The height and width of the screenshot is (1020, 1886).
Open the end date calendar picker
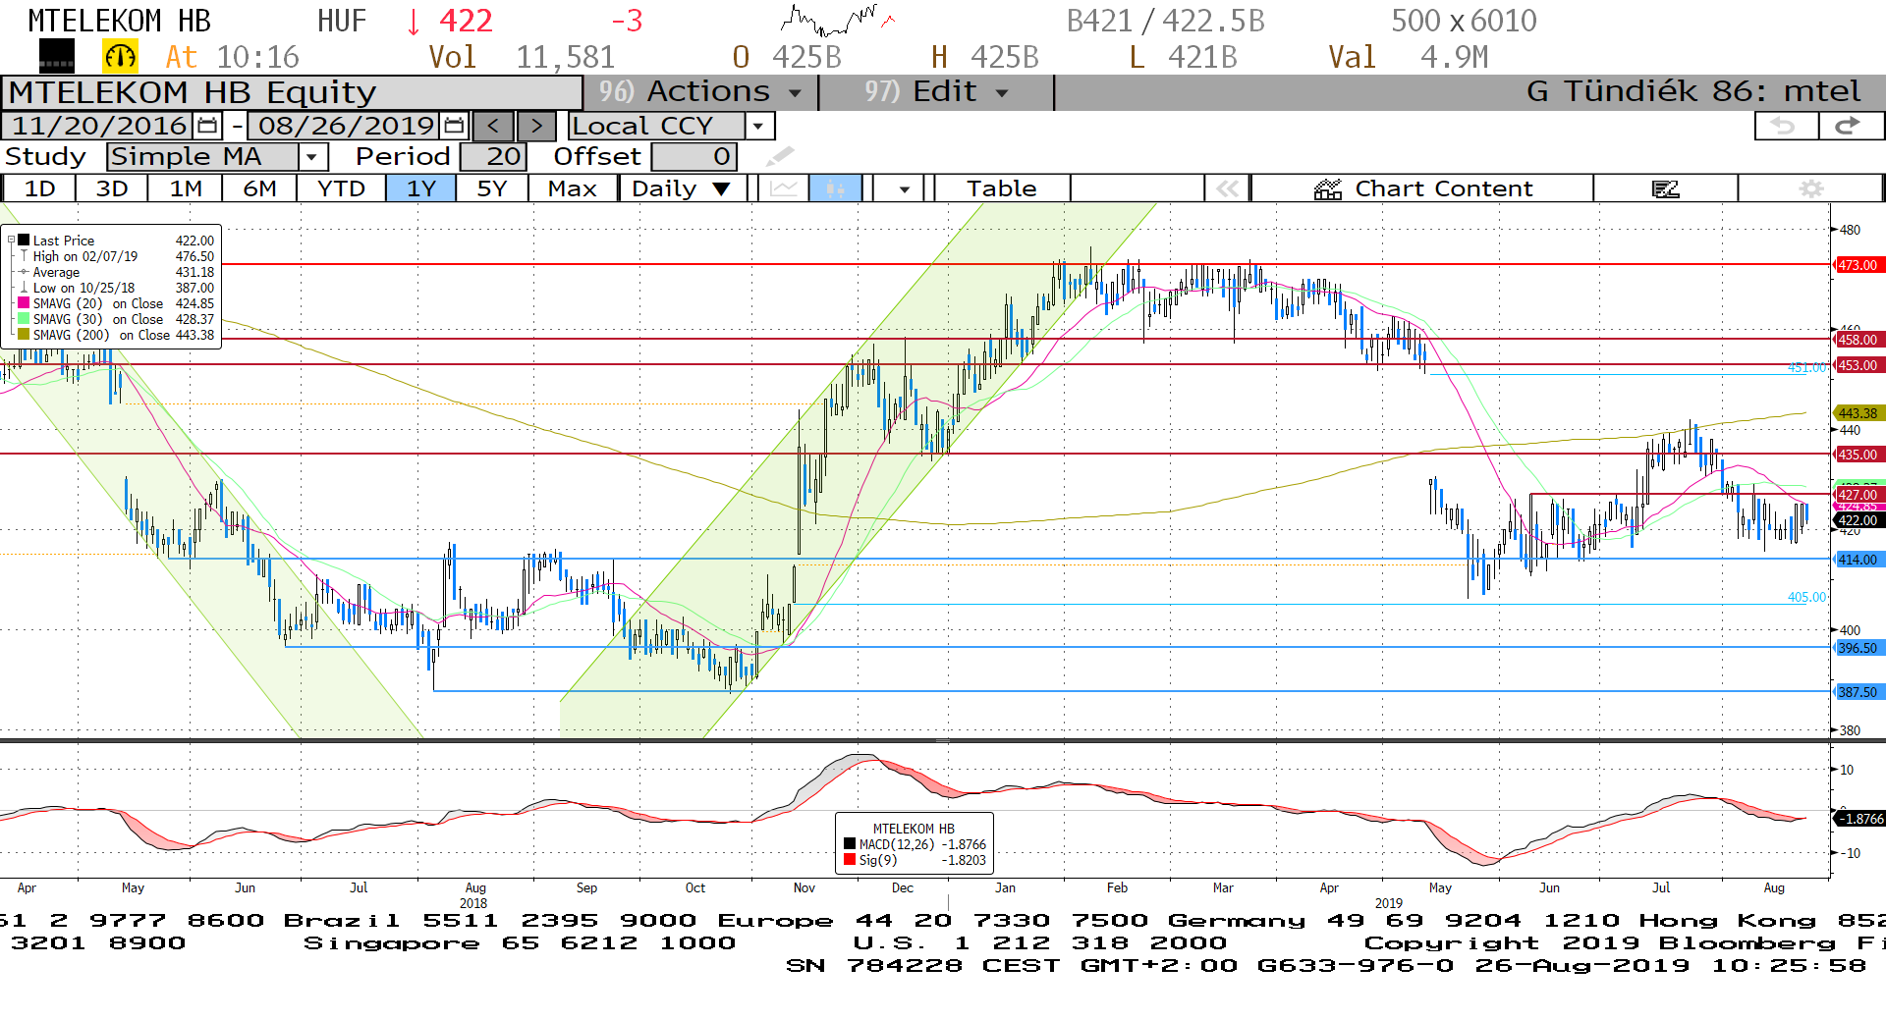coord(454,126)
